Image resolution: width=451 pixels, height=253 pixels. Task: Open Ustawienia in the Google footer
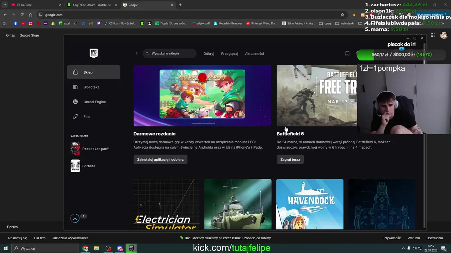point(435,238)
